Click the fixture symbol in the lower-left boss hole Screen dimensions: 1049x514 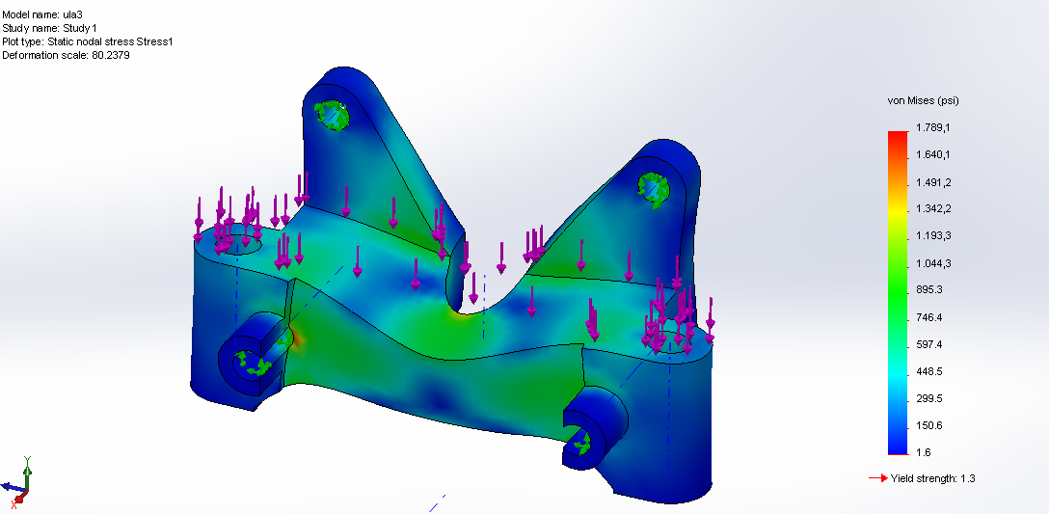252,364
